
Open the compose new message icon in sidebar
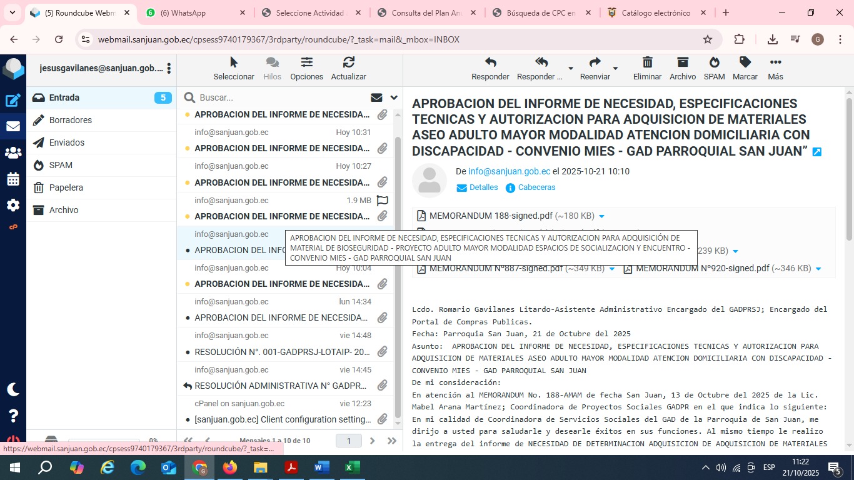pyautogui.click(x=13, y=100)
